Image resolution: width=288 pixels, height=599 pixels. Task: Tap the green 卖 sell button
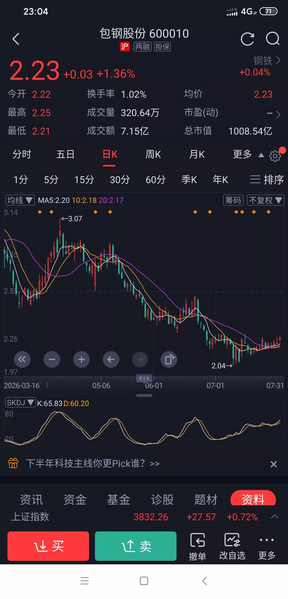[136, 546]
